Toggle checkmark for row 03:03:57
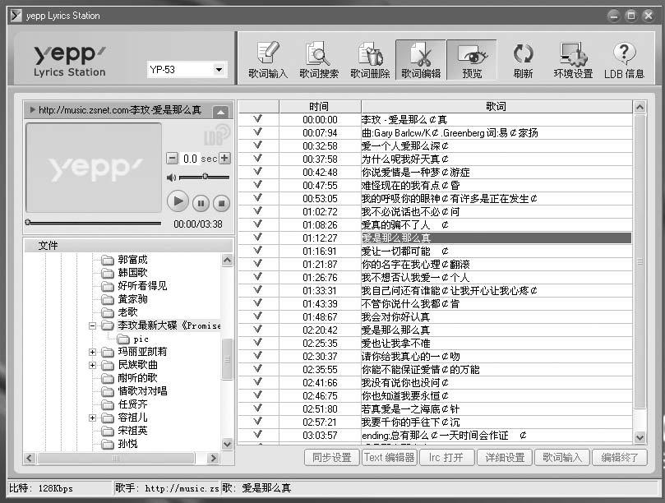Screen dimensions: 665x503 [257, 435]
